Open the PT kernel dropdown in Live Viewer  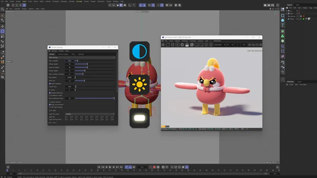tap(230, 45)
